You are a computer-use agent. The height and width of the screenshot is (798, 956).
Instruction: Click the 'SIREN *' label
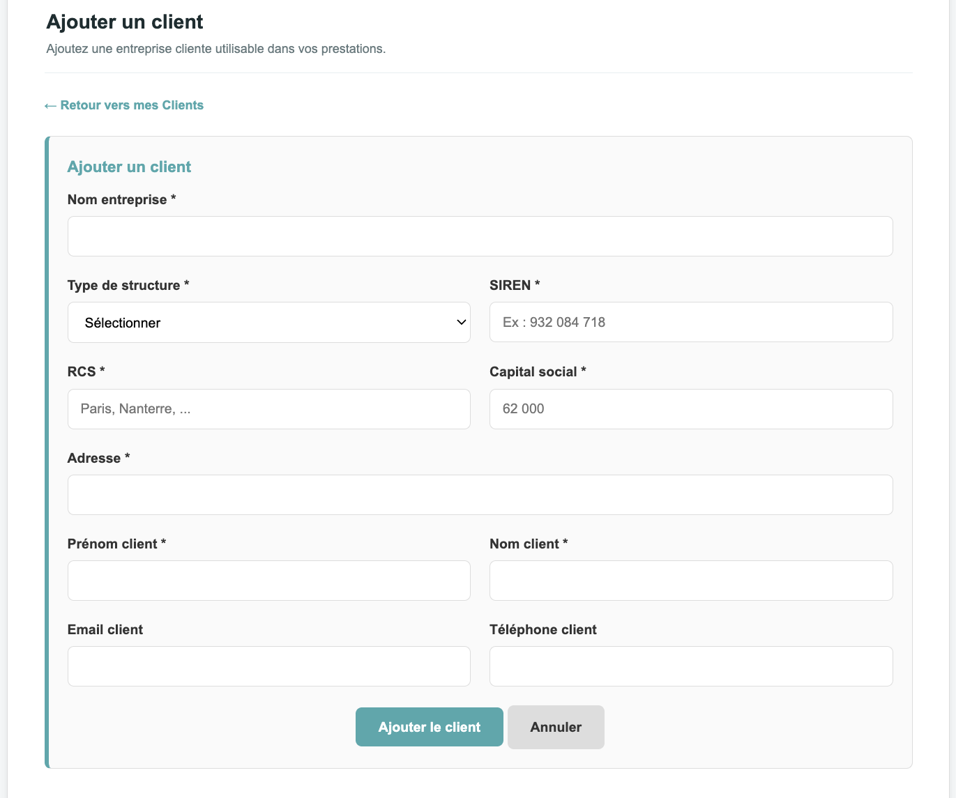coord(515,285)
